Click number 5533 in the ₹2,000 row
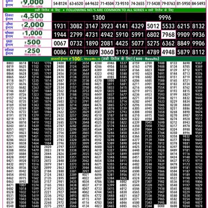This screenshot has width=208, height=208. click(x=168, y=26)
